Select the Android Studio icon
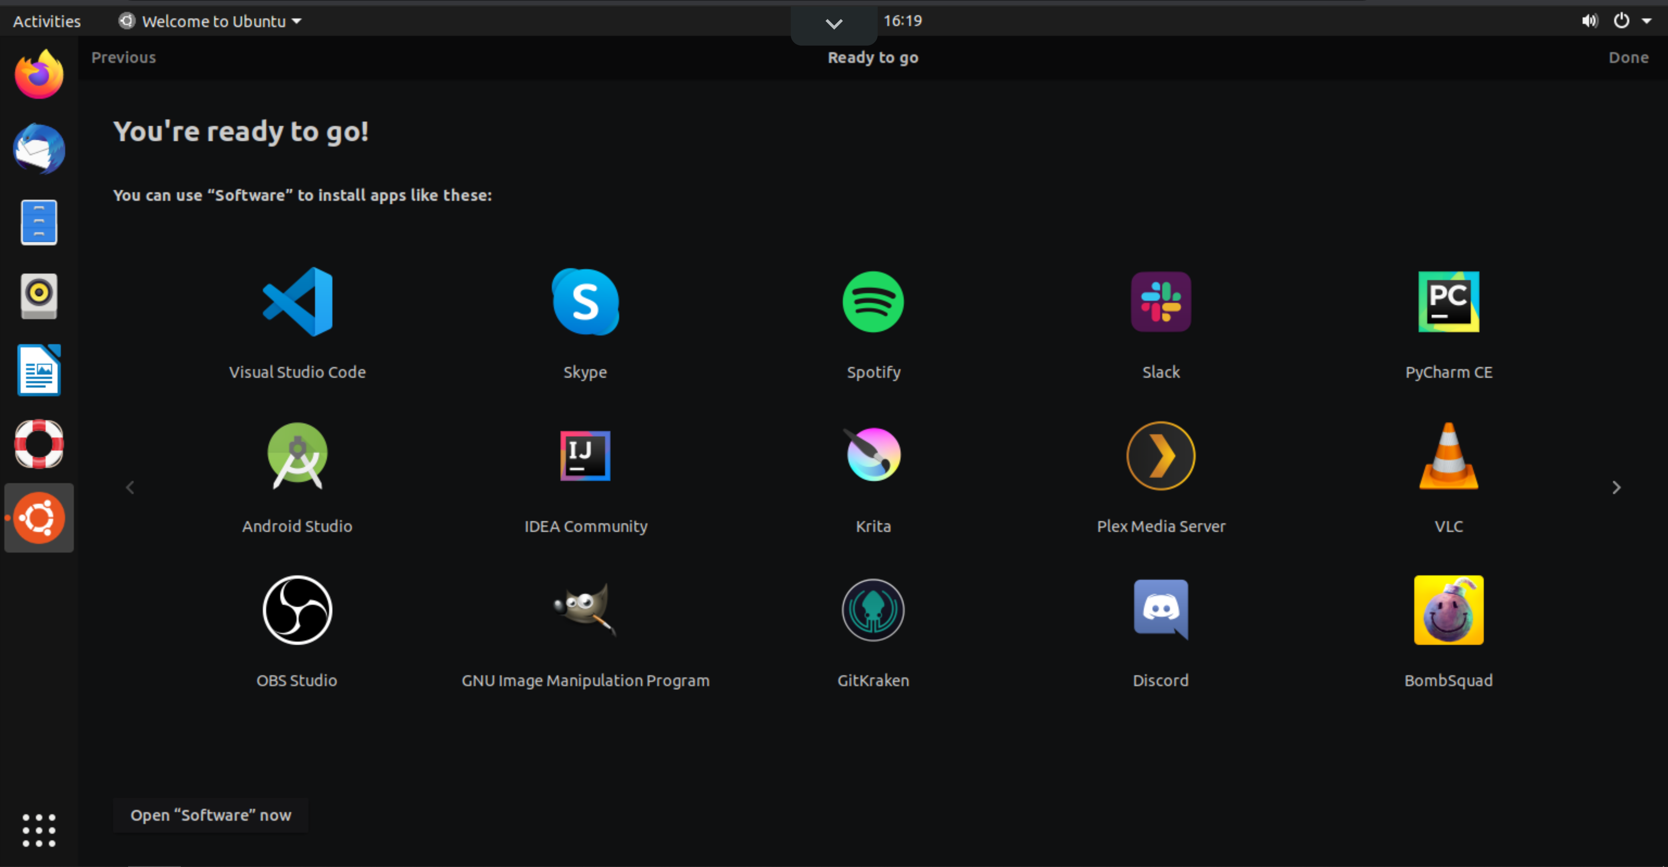 297,455
